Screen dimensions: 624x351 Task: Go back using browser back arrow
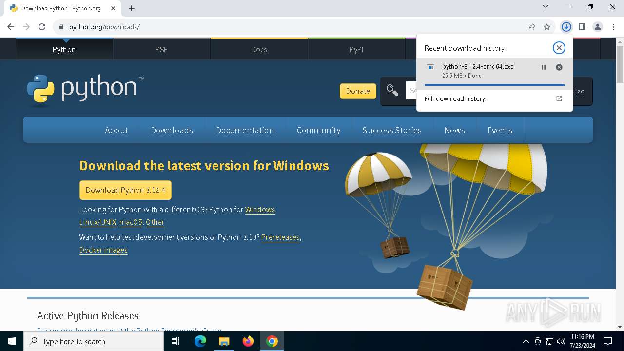coord(11,27)
